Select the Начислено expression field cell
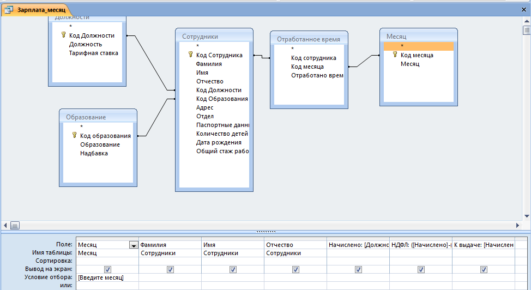Viewport: 531px width, 290px height. pos(358,245)
